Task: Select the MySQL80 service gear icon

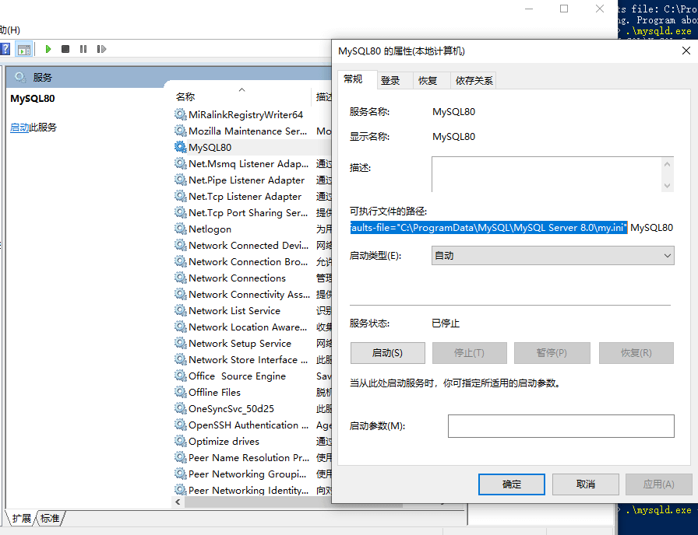Action: 181,148
